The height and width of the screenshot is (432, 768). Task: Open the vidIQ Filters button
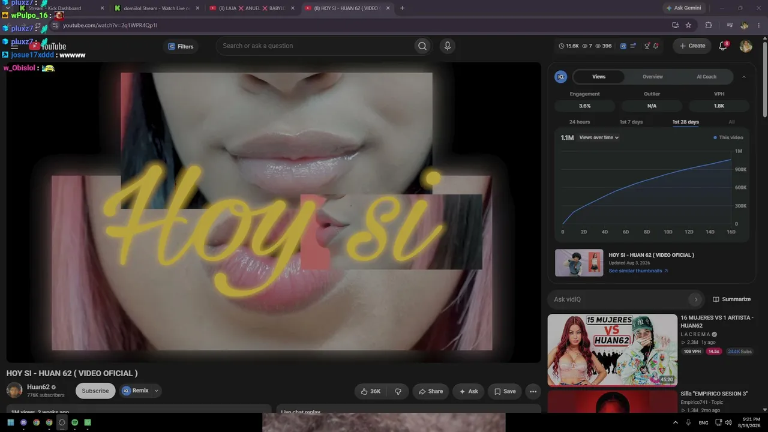(181, 46)
